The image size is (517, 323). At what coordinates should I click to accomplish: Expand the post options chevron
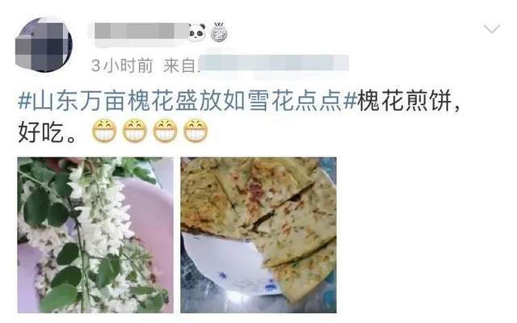[x=492, y=29]
